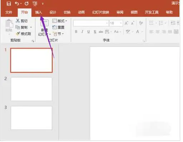183x142 pixels.
Task: Align text left
Action: [x=151, y=31]
